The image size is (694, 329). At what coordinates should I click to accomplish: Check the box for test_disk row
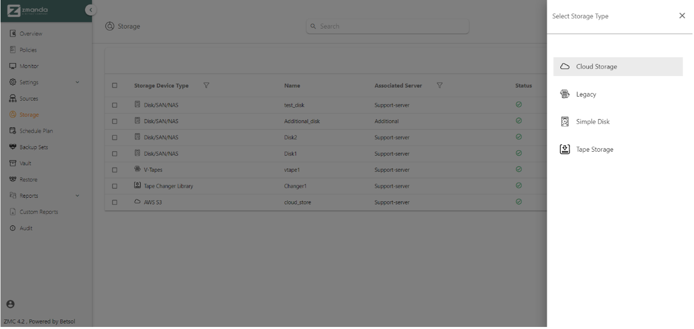115,105
